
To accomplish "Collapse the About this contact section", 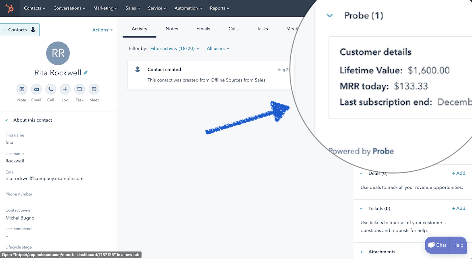I will click(x=6, y=120).
